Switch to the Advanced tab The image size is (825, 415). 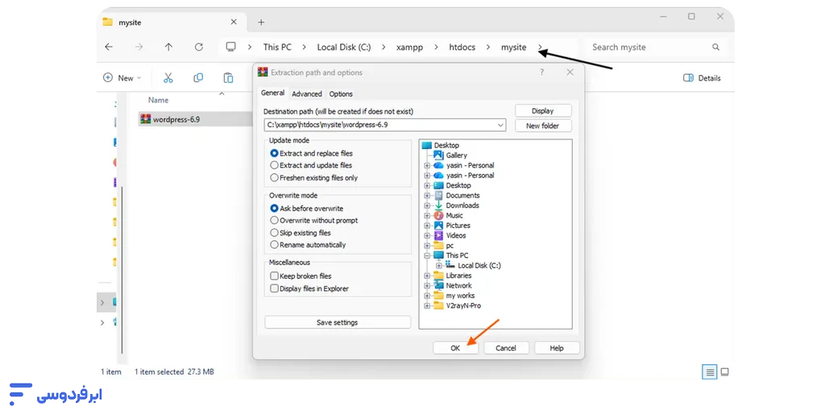(306, 94)
